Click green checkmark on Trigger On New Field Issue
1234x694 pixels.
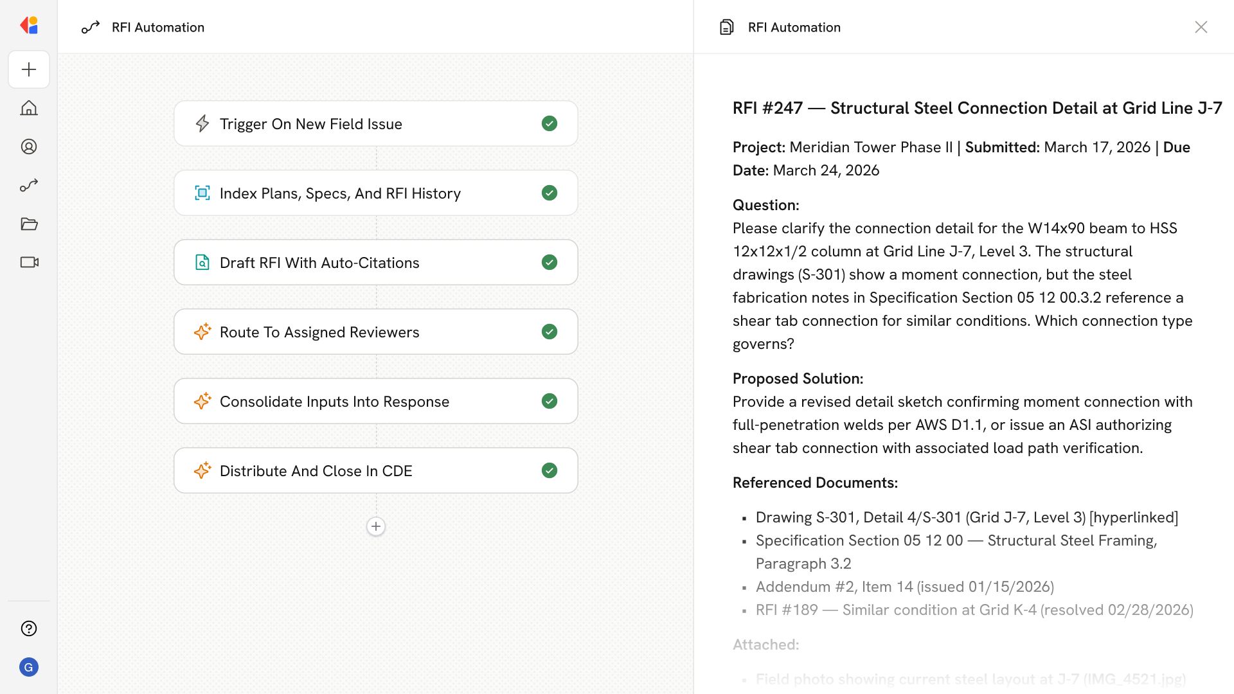tap(549, 123)
